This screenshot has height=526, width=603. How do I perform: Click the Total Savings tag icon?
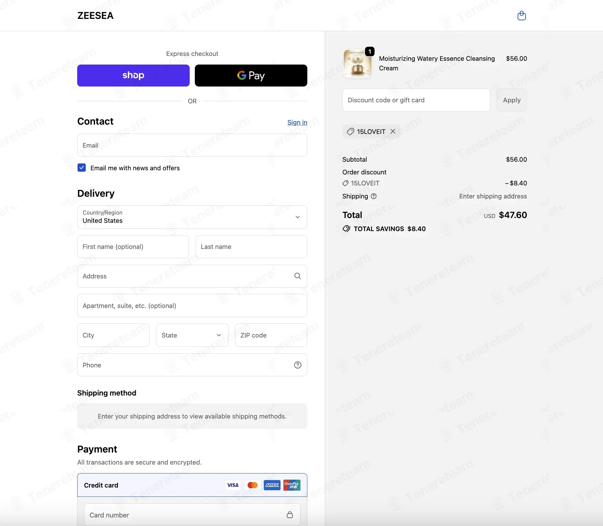coord(346,229)
